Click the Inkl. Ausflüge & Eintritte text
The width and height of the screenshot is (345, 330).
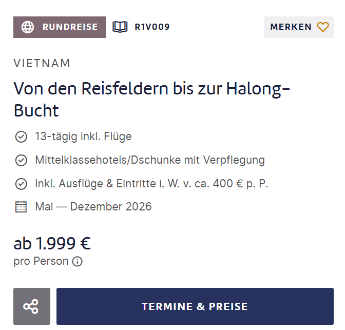151,184
